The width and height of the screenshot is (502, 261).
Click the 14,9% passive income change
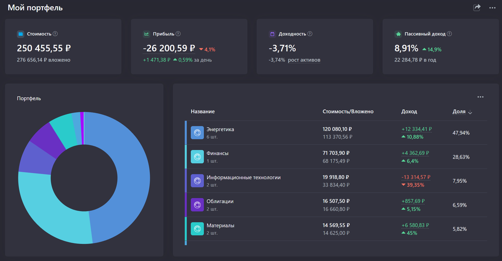tap(434, 49)
